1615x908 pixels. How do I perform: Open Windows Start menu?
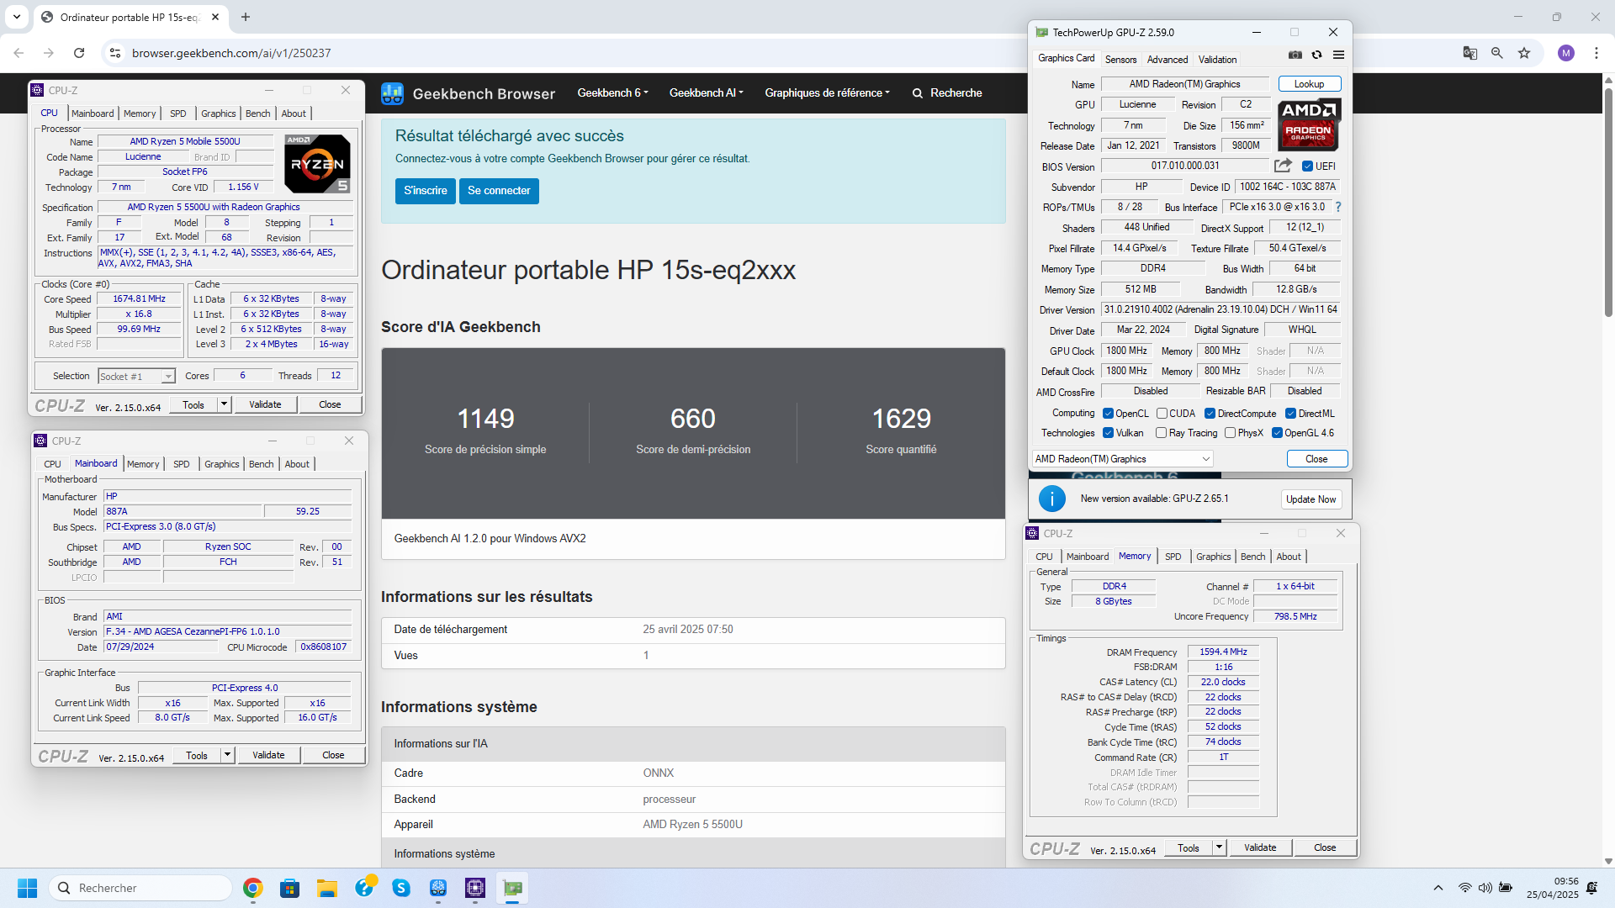coord(27,888)
